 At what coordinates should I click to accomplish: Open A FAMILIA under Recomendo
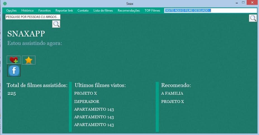point(172,93)
